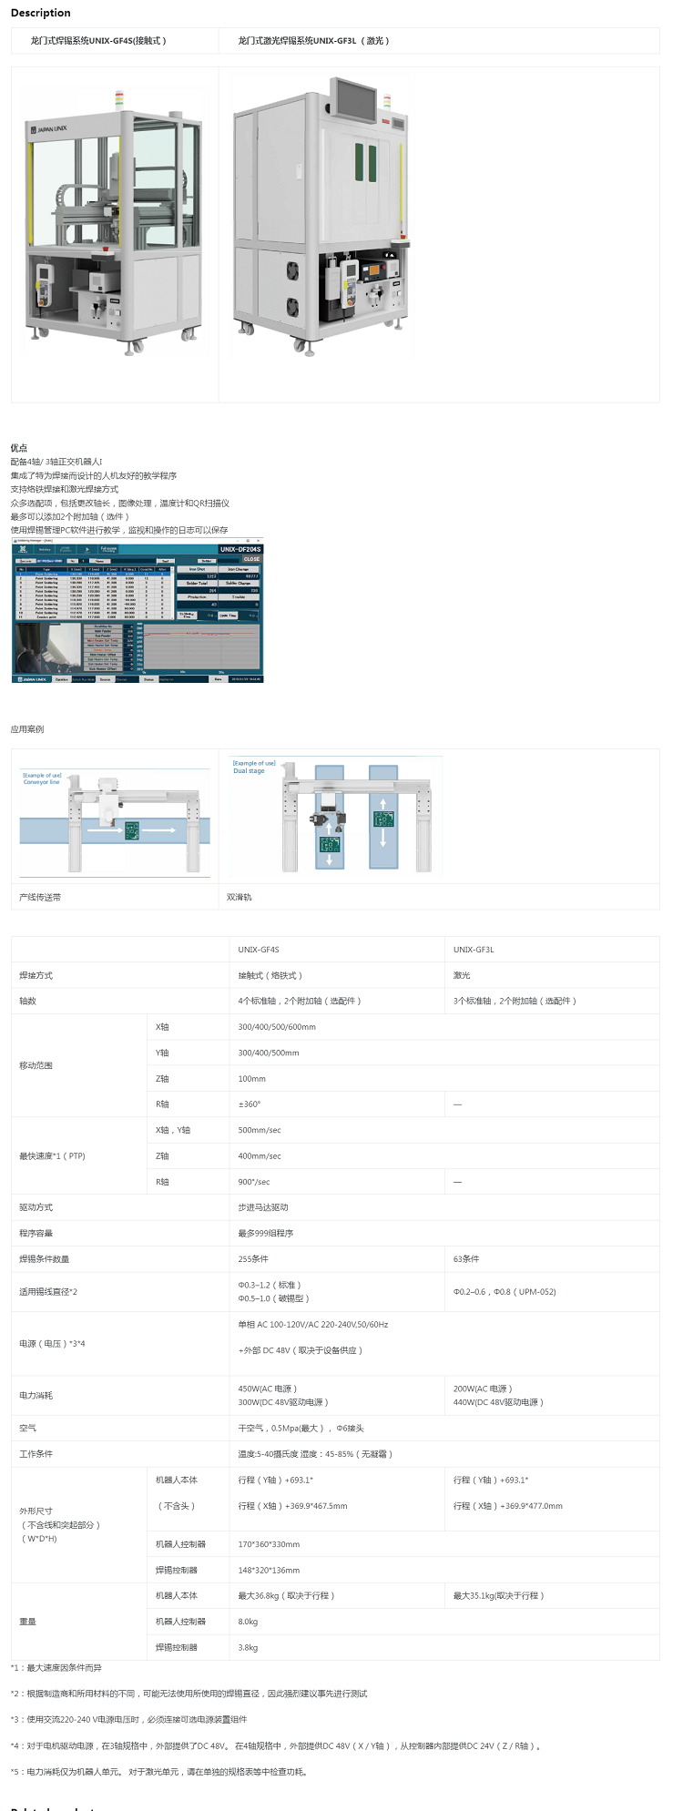
Task: Click value '200W(AC 电源）'
Action: tap(483, 1389)
